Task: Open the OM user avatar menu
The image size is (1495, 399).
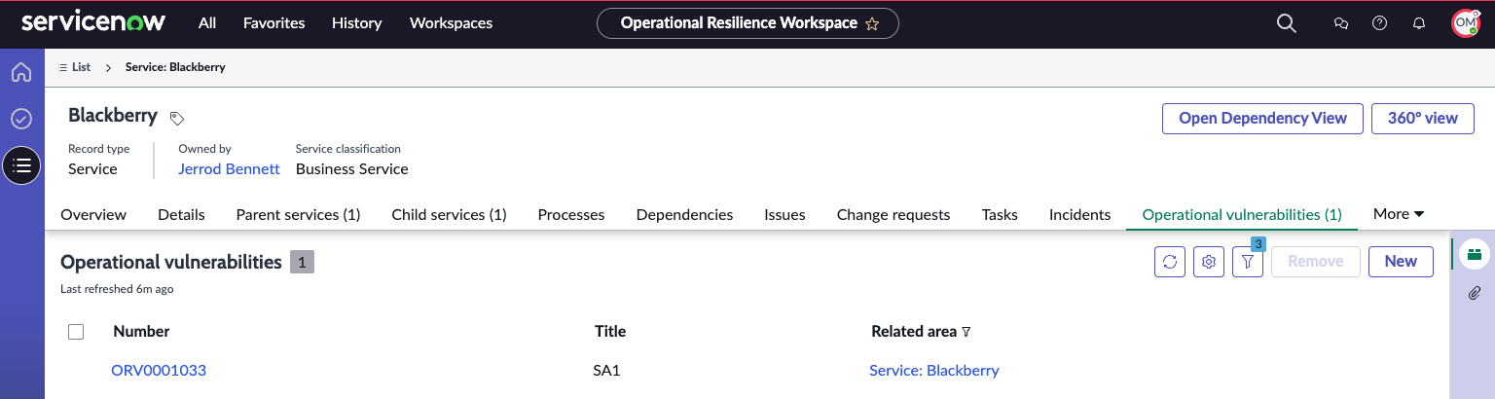Action: (1466, 23)
